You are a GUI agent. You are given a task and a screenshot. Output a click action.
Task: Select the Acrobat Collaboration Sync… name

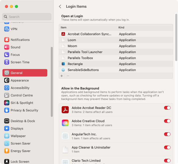pyautogui.click(x=89, y=34)
